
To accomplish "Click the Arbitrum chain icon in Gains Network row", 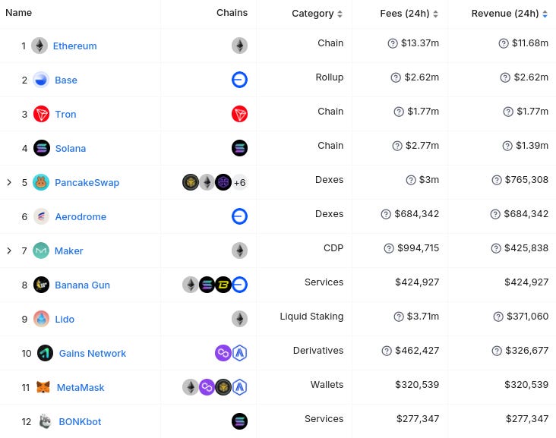I will pyautogui.click(x=240, y=353).
